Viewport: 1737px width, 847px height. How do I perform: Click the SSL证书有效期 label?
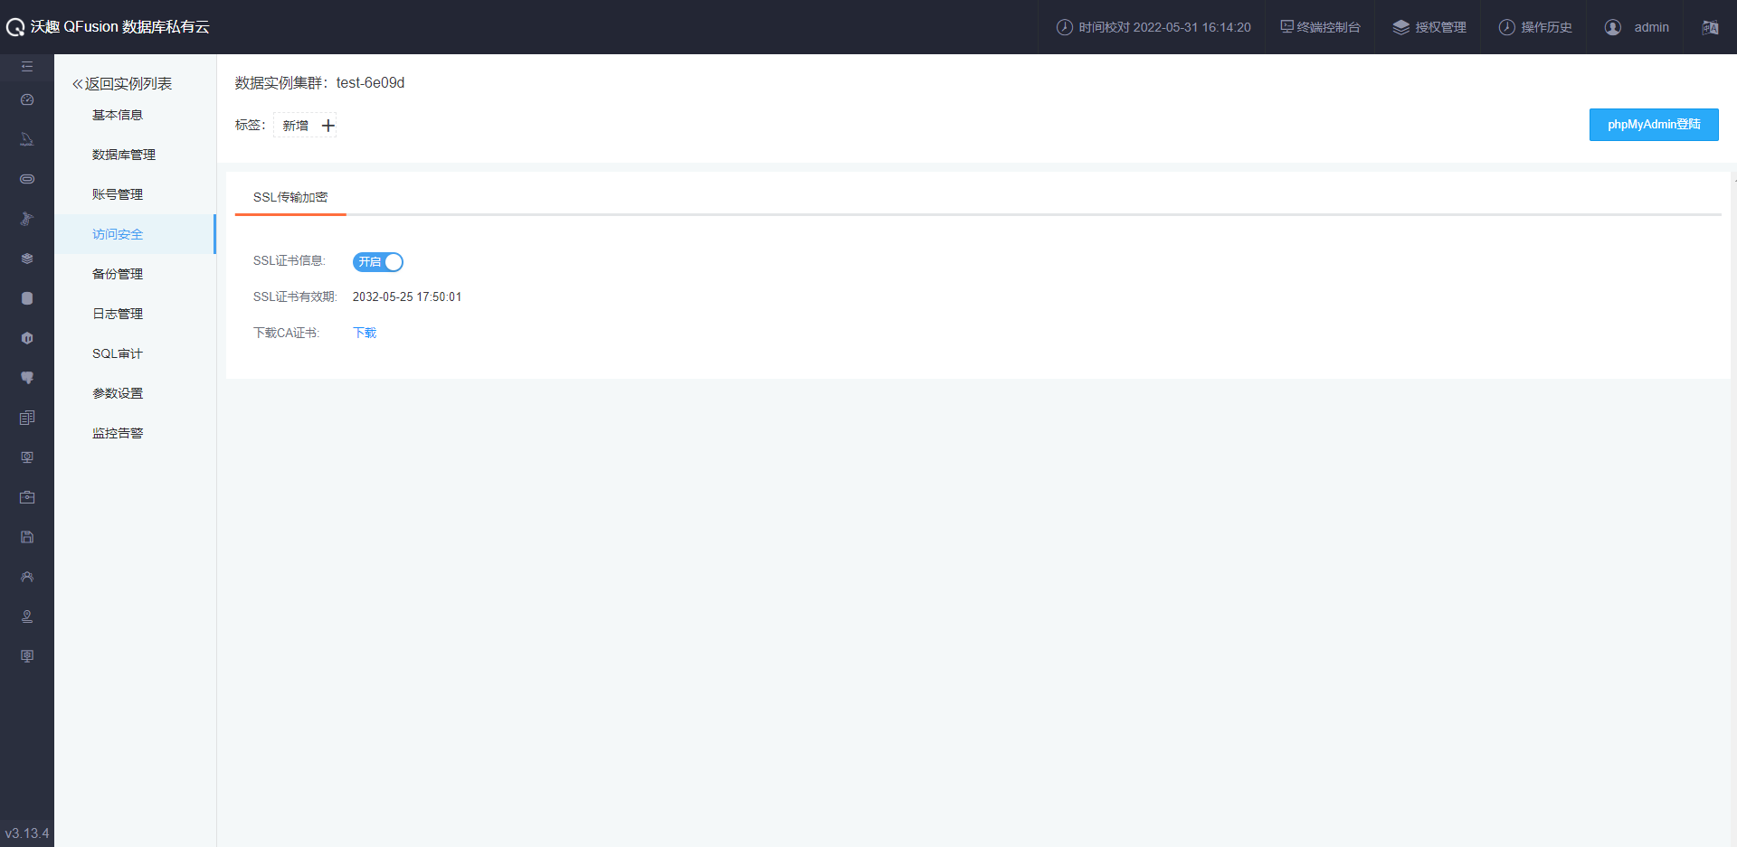[x=295, y=296]
